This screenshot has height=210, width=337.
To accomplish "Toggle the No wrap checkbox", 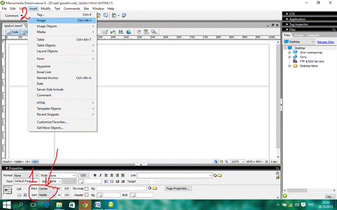I will click(x=86, y=188).
